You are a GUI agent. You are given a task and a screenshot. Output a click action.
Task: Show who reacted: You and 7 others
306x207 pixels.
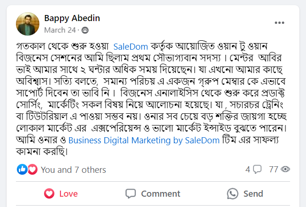coord(73,170)
